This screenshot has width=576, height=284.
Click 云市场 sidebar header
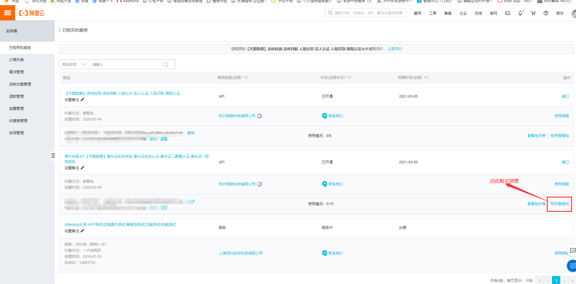coord(12,31)
